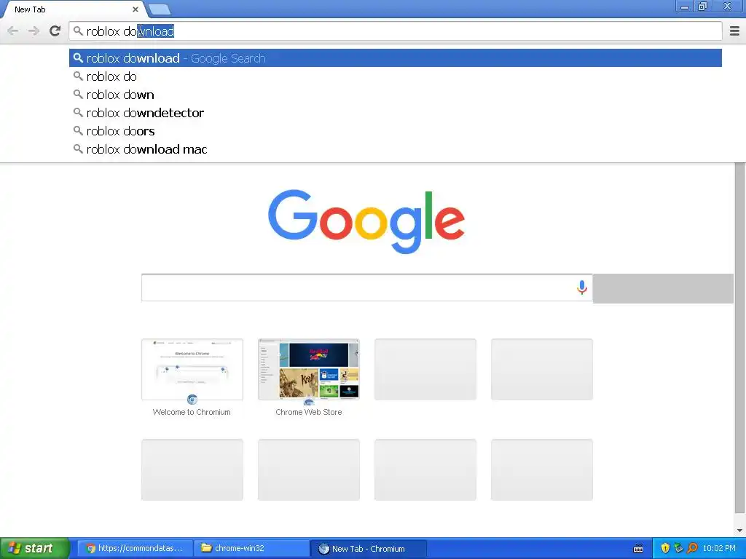Reload the page with the refresh icon
The image size is (746, 559).
[55, 31]
